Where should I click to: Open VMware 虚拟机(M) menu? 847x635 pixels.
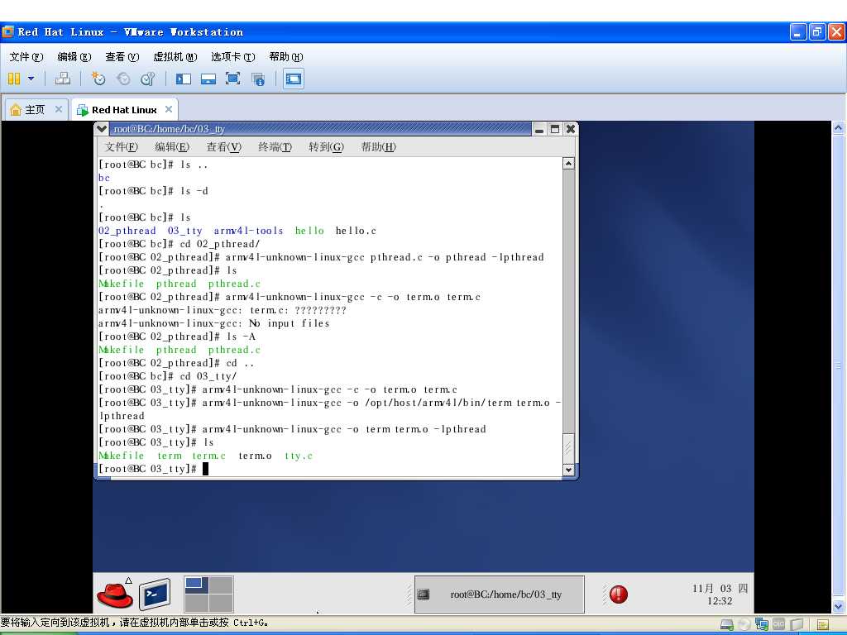point(175,57)
